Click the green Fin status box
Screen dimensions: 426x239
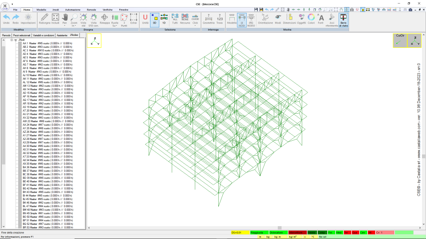[x=331, y=232]
